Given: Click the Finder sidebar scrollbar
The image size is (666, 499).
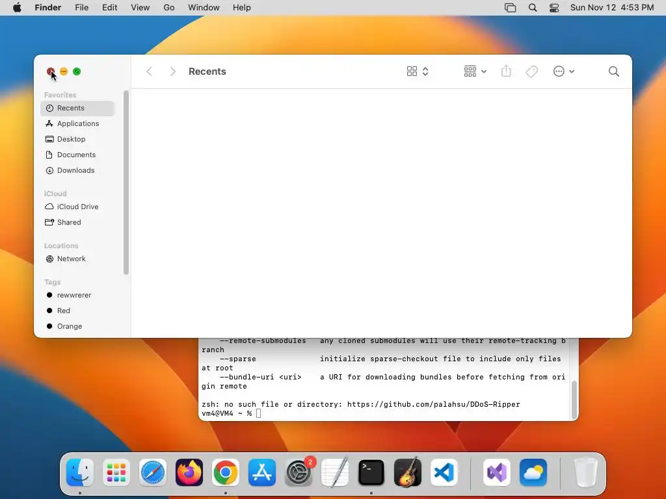Looking at the screenshot, I should point(126,183).
